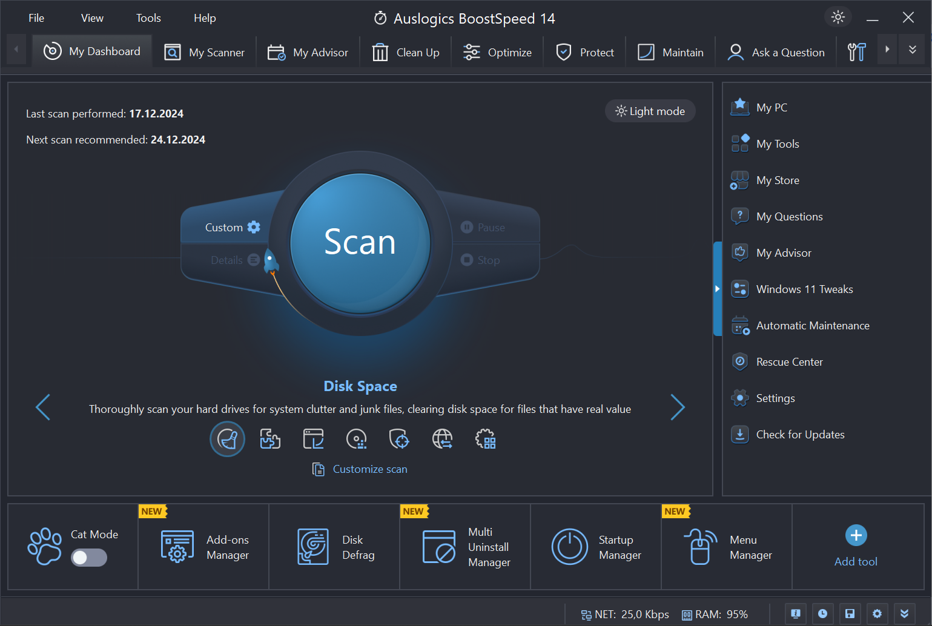Launch the Startup Manager tool
The image size is (932, 626).
pyautogui.click(x=596, y=547)
